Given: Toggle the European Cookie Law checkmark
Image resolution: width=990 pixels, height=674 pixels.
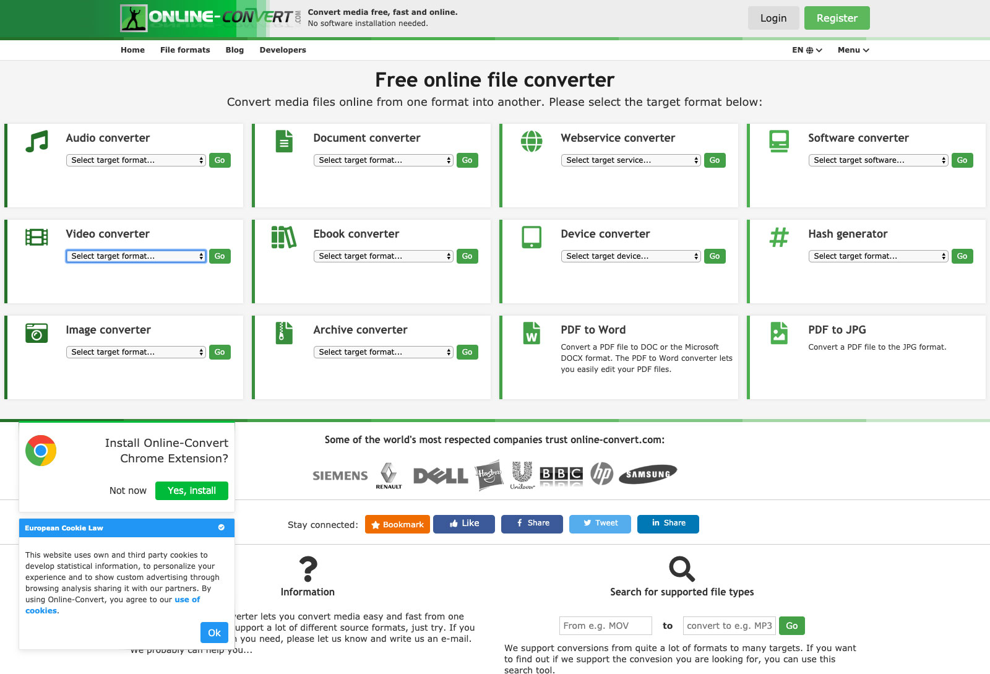Looking at the screenshot, I should [x=222, y=527].
